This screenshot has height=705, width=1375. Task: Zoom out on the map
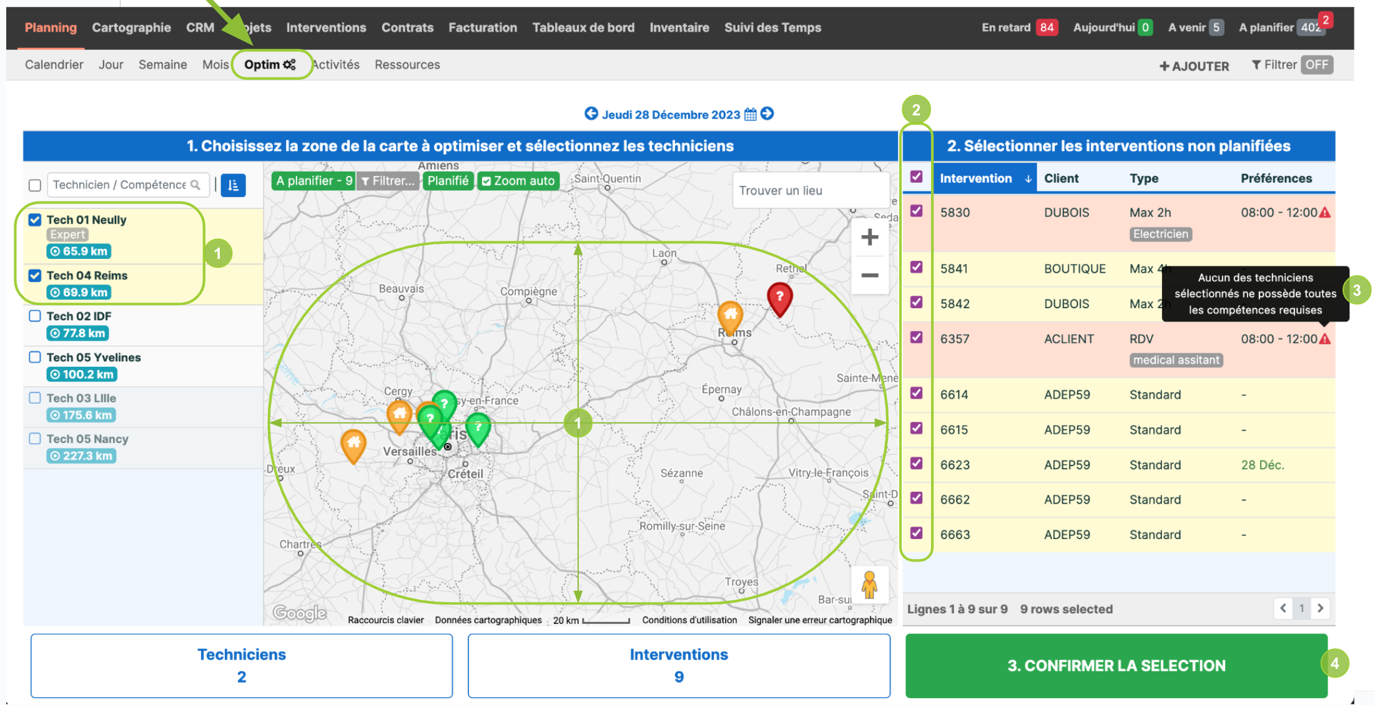(x=869, y=275)
